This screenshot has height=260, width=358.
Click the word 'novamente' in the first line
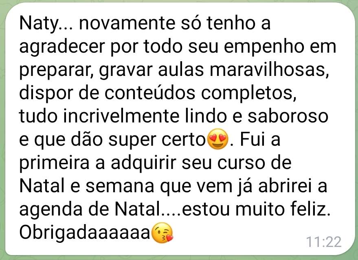click(127, 24)
